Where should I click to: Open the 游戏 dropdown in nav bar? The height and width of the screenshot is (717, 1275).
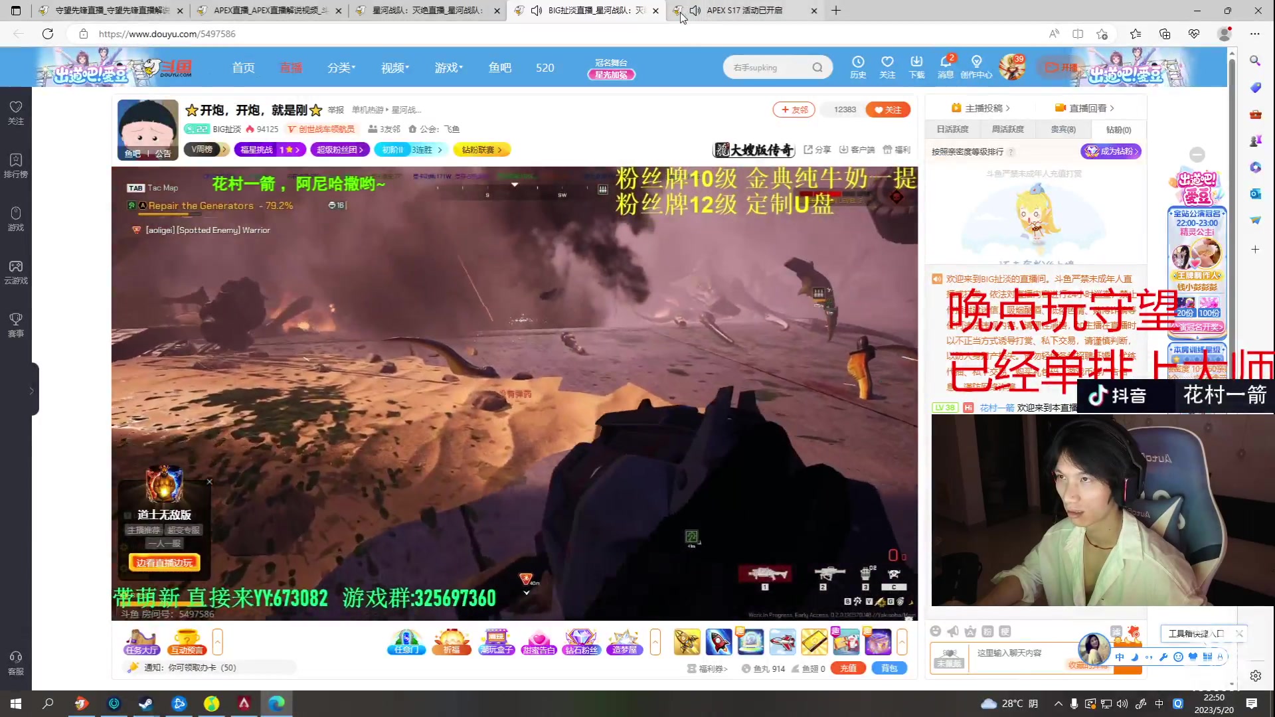pos(449,68)
